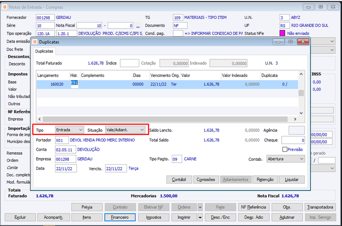Click the Duplicatas window title icon
342x226 pixels.
(x=35, y=42)
